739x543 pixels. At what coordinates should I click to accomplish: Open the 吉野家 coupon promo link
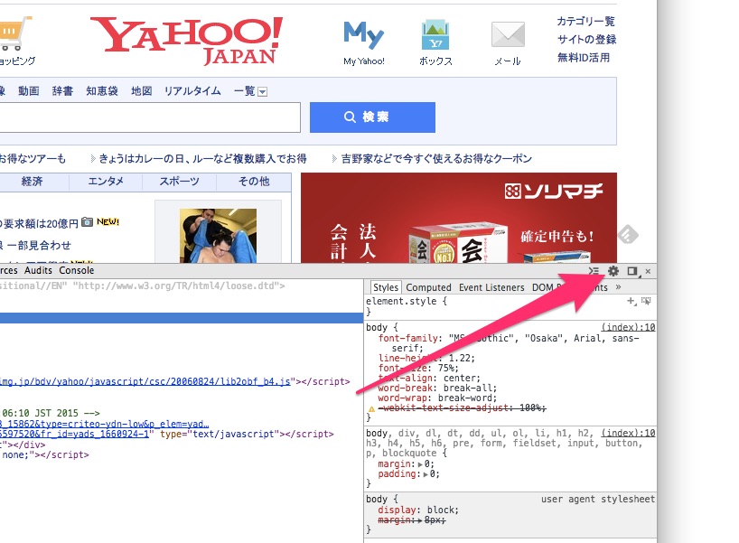click(436, 159)
